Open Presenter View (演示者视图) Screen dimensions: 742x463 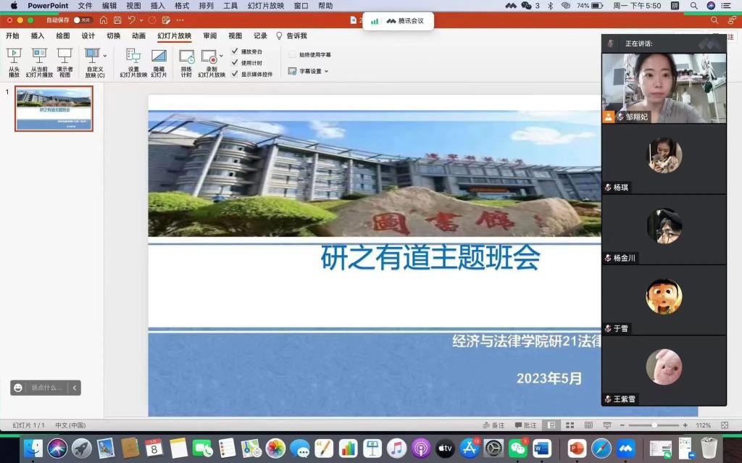point(64,56)
